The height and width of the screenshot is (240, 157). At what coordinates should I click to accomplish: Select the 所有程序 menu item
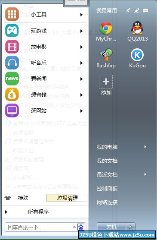click(x=38, y=212)
